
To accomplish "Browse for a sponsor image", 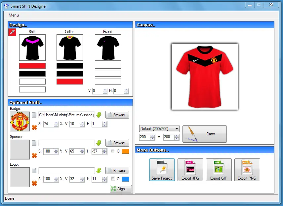I will pos(117,143).
